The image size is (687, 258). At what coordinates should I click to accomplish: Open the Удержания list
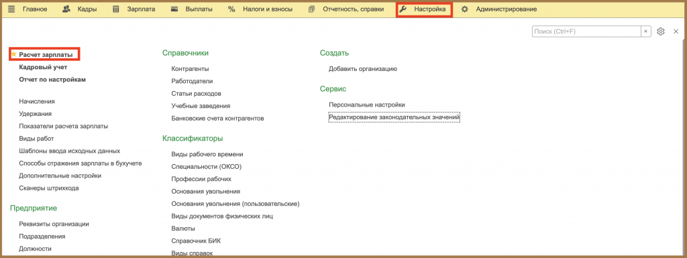tap(35, 114)
